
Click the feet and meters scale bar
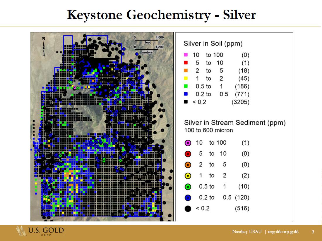point(148,45)
